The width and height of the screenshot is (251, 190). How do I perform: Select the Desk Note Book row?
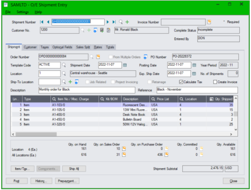coord(122,115)
